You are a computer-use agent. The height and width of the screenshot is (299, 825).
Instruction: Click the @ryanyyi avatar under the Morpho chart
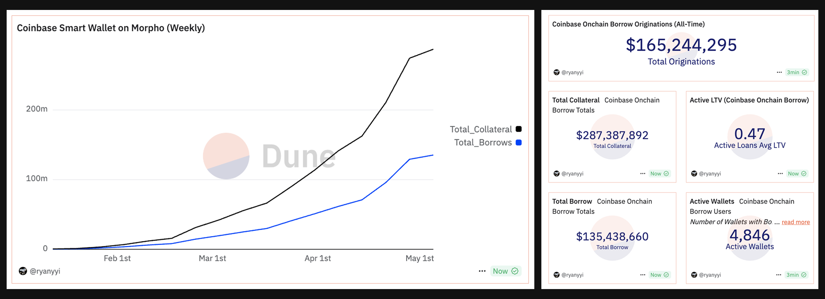tap(23, 271)
